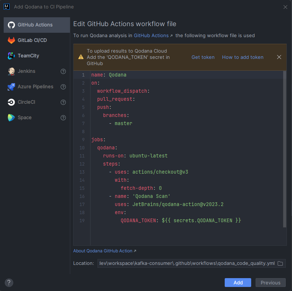Select Space CI option

[37, 118]
